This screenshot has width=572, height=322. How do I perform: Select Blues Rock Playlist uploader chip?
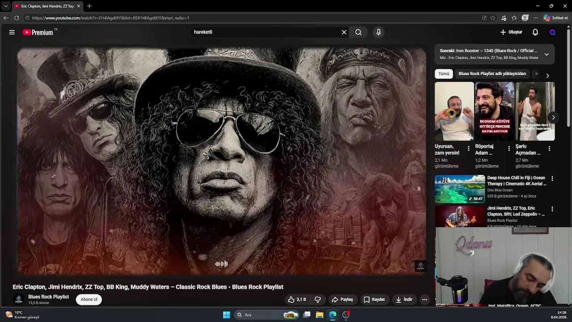point(492,74)
